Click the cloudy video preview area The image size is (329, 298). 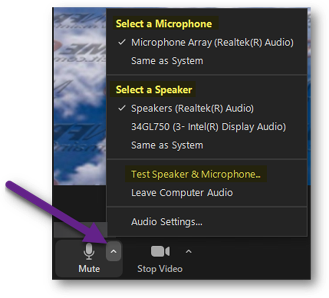tap(80, 97)
